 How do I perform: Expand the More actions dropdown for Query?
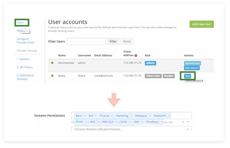click(x=194, y=81)
